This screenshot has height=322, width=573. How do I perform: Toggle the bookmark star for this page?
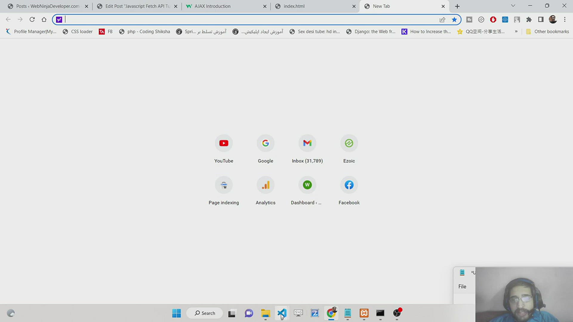(x=454, y=20)
